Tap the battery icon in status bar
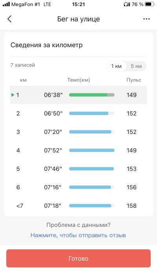The width and height of the screenshot is (157, 280). (149, 4)
